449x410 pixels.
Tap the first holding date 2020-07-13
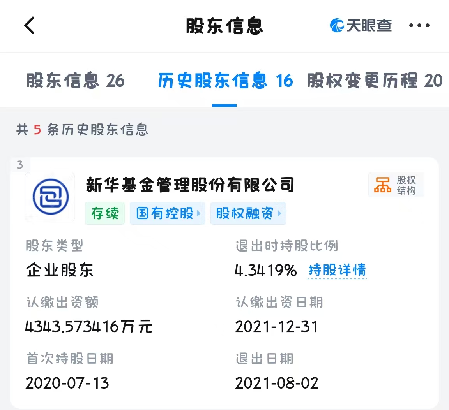(x=67, y=383)
